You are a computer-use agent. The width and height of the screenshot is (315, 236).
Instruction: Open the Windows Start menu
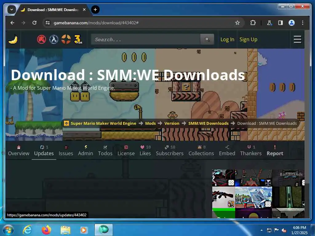click(x=8, y=230)
